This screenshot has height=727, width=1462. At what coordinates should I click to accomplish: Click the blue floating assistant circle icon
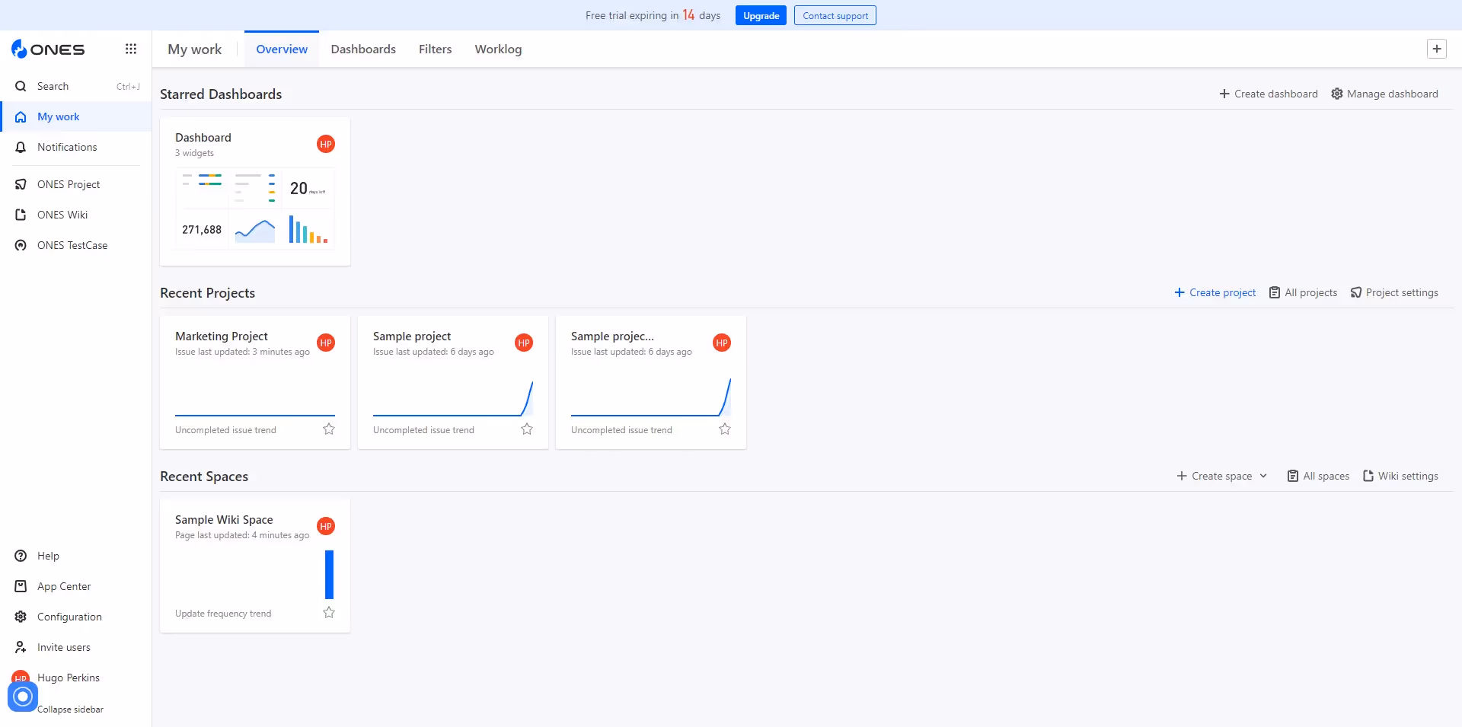[x=23, y=696]
